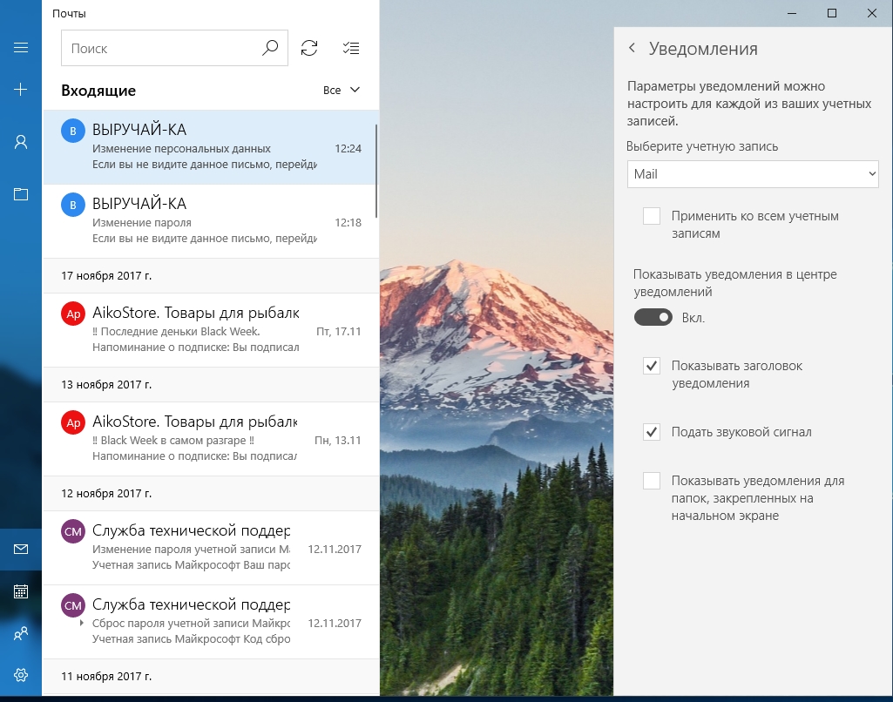Open the Все filter dropdown
Screen dimensions: 893x702
[x=342, y=90]
